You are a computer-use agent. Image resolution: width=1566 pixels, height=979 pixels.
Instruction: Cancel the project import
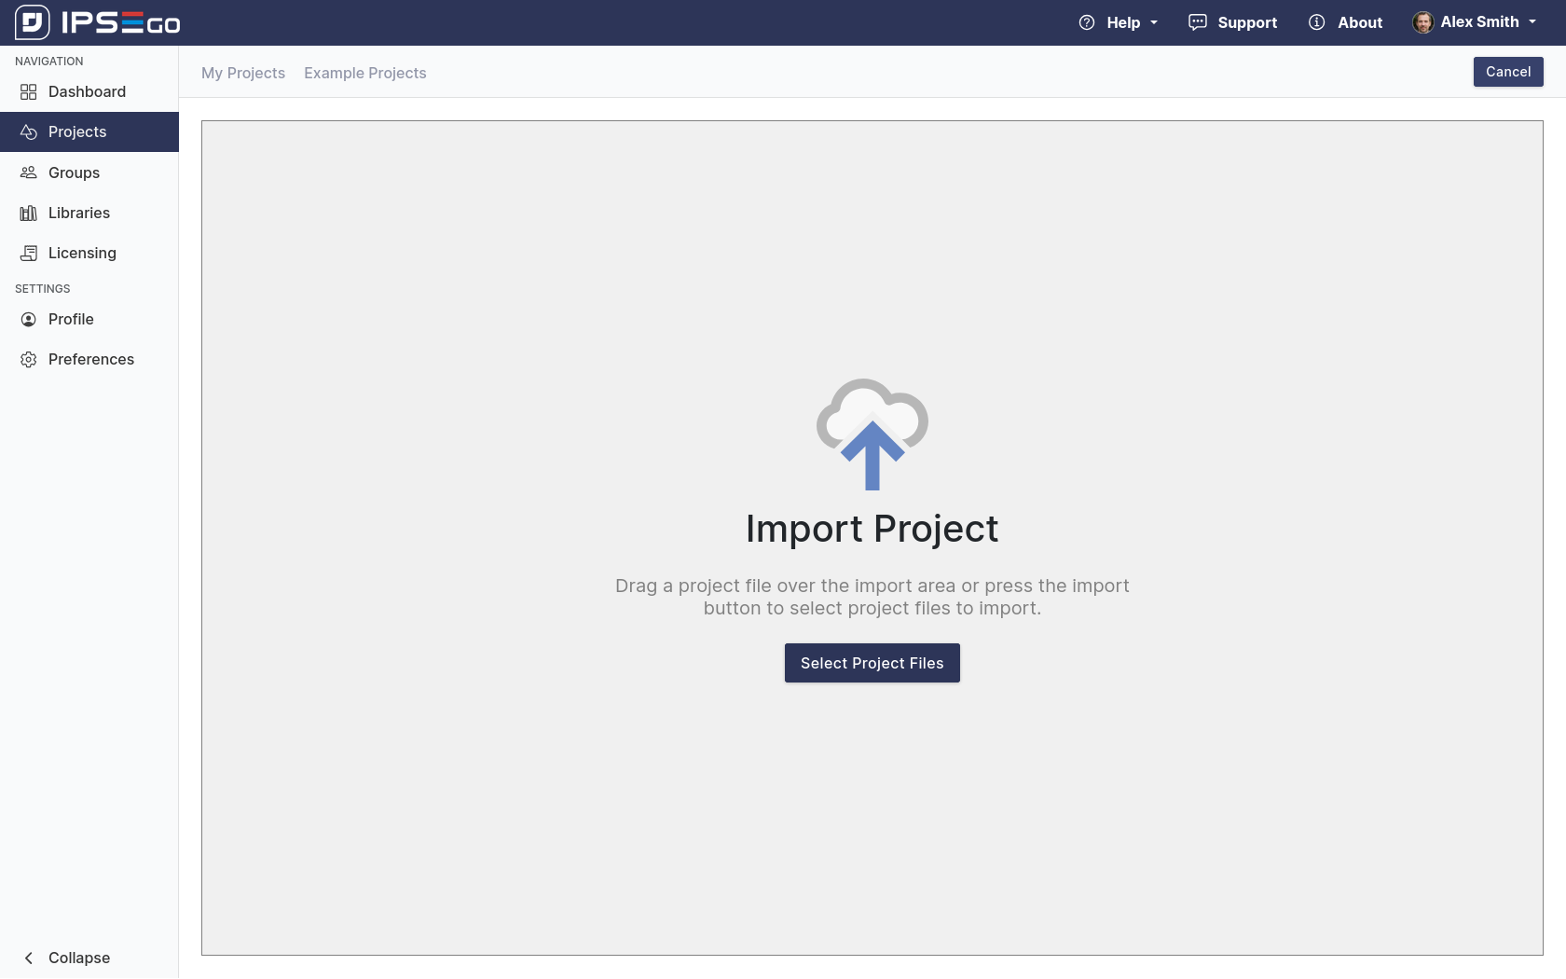pyautogui.click(x=1507, y=72)
